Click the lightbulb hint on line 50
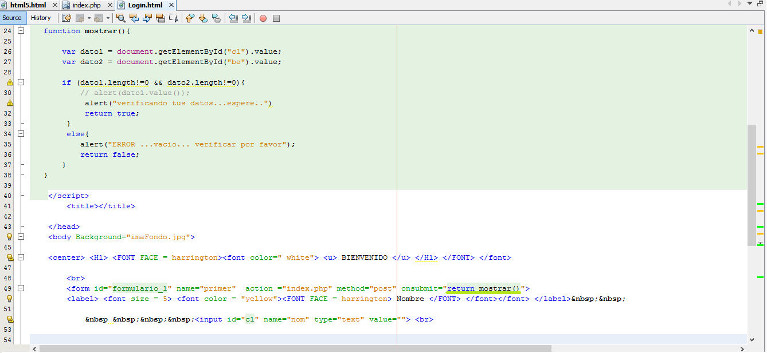This screenshot has height=353, width=767. pos(9,299)
